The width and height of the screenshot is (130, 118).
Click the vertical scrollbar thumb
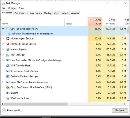click(128, 32)
